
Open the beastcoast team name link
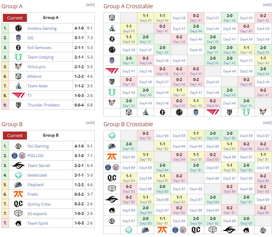37,175
